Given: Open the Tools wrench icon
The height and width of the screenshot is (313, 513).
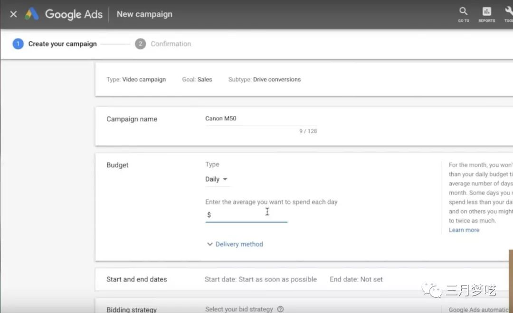Looking at the screenshot, I should pos(508,14).
